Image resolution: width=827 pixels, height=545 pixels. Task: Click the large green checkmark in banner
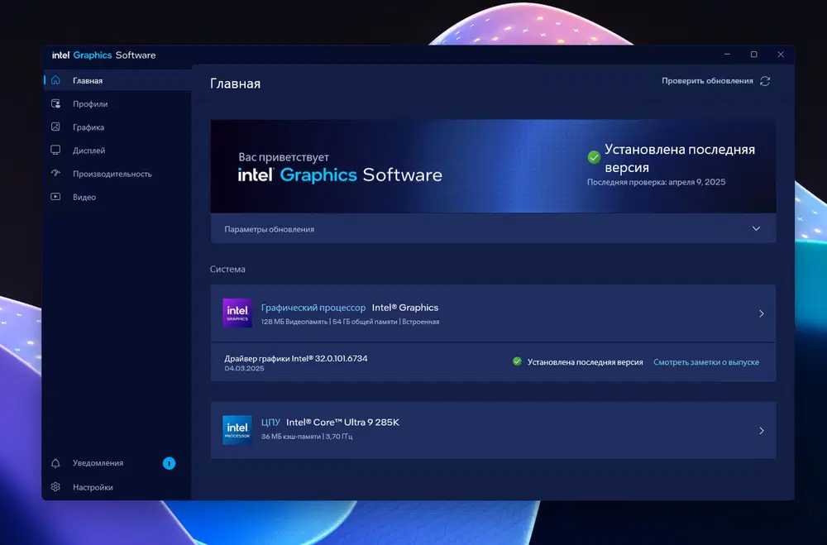click(594, 157)
